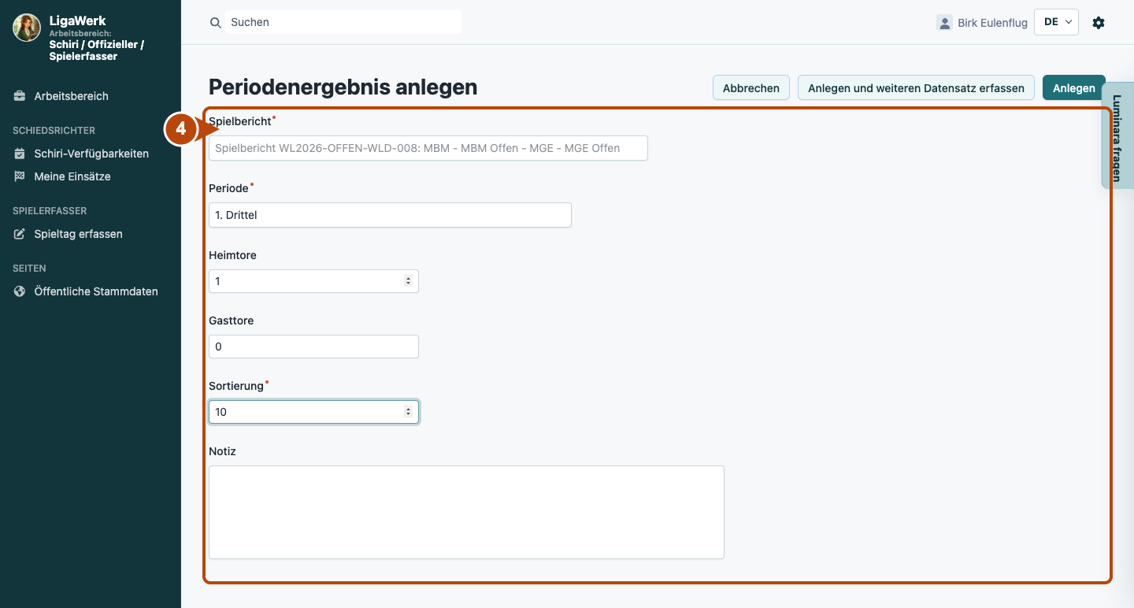Open settings via the gear icon
1134x608 pixels.
[x=1099, y=23]
